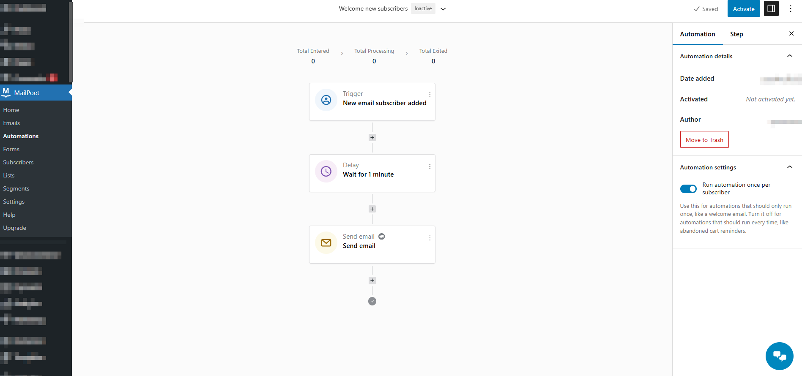Click the Move to Trash button
The image size is (802, 376).
704,140
